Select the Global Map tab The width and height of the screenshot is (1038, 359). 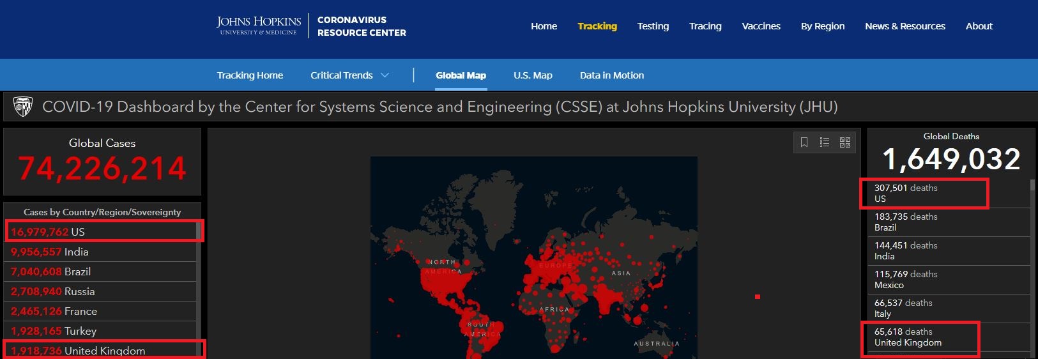coord(461,75)
